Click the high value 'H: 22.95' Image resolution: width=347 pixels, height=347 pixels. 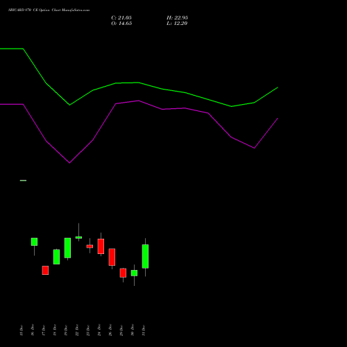pyautogui.click(x=177, y=18)
